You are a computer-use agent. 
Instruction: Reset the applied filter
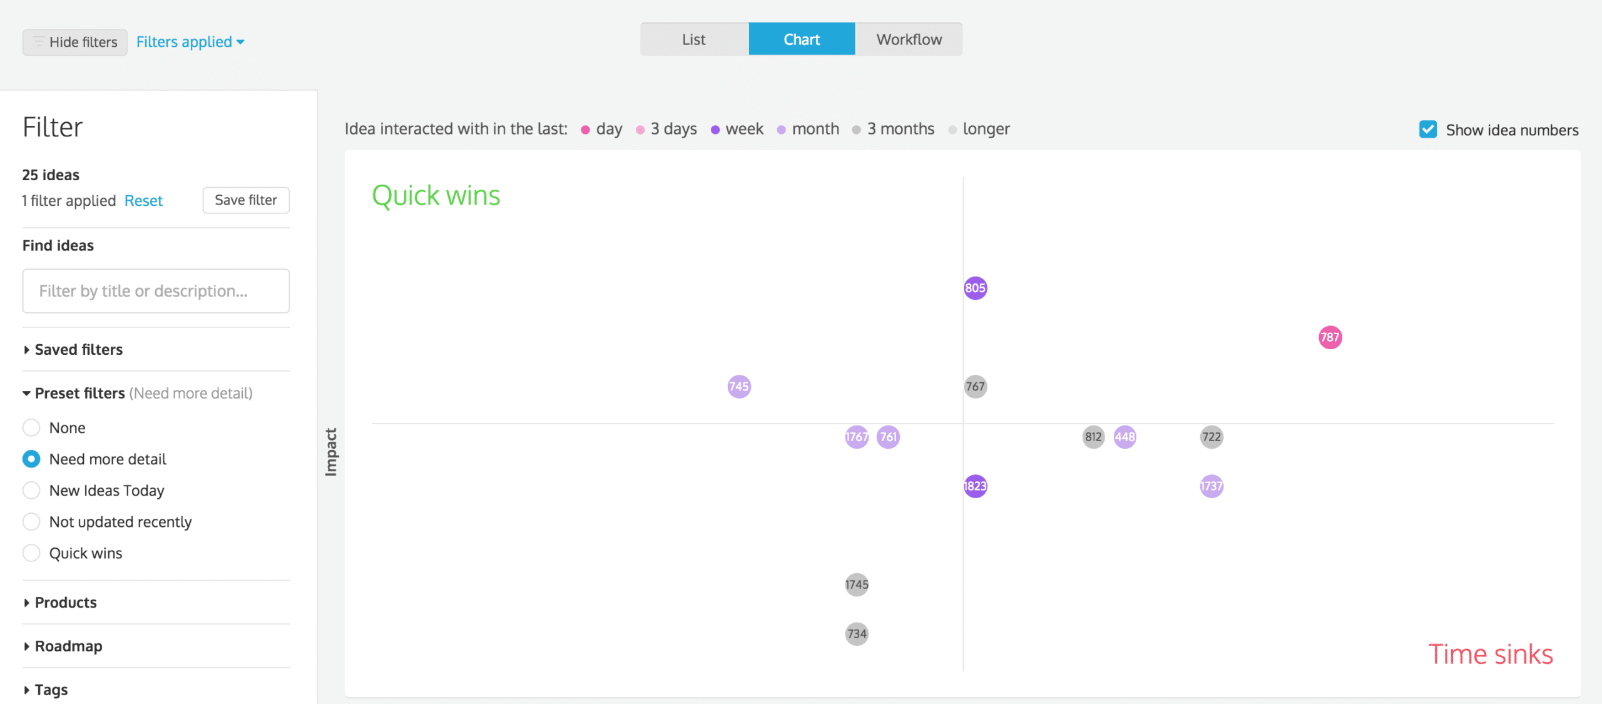[143, 201]
